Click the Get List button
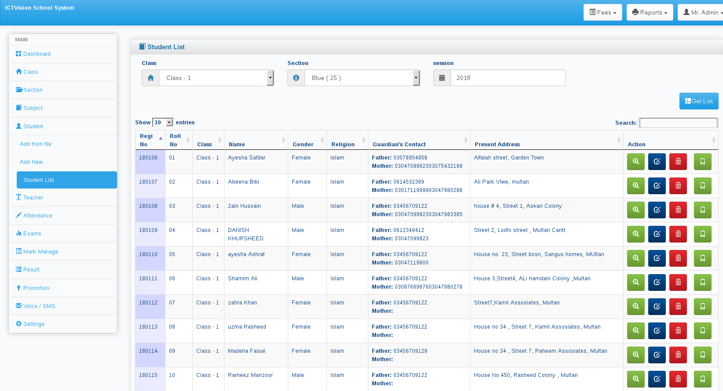Image resolution: width=723 pixels, height=391 pixels. tap(699, 101)
